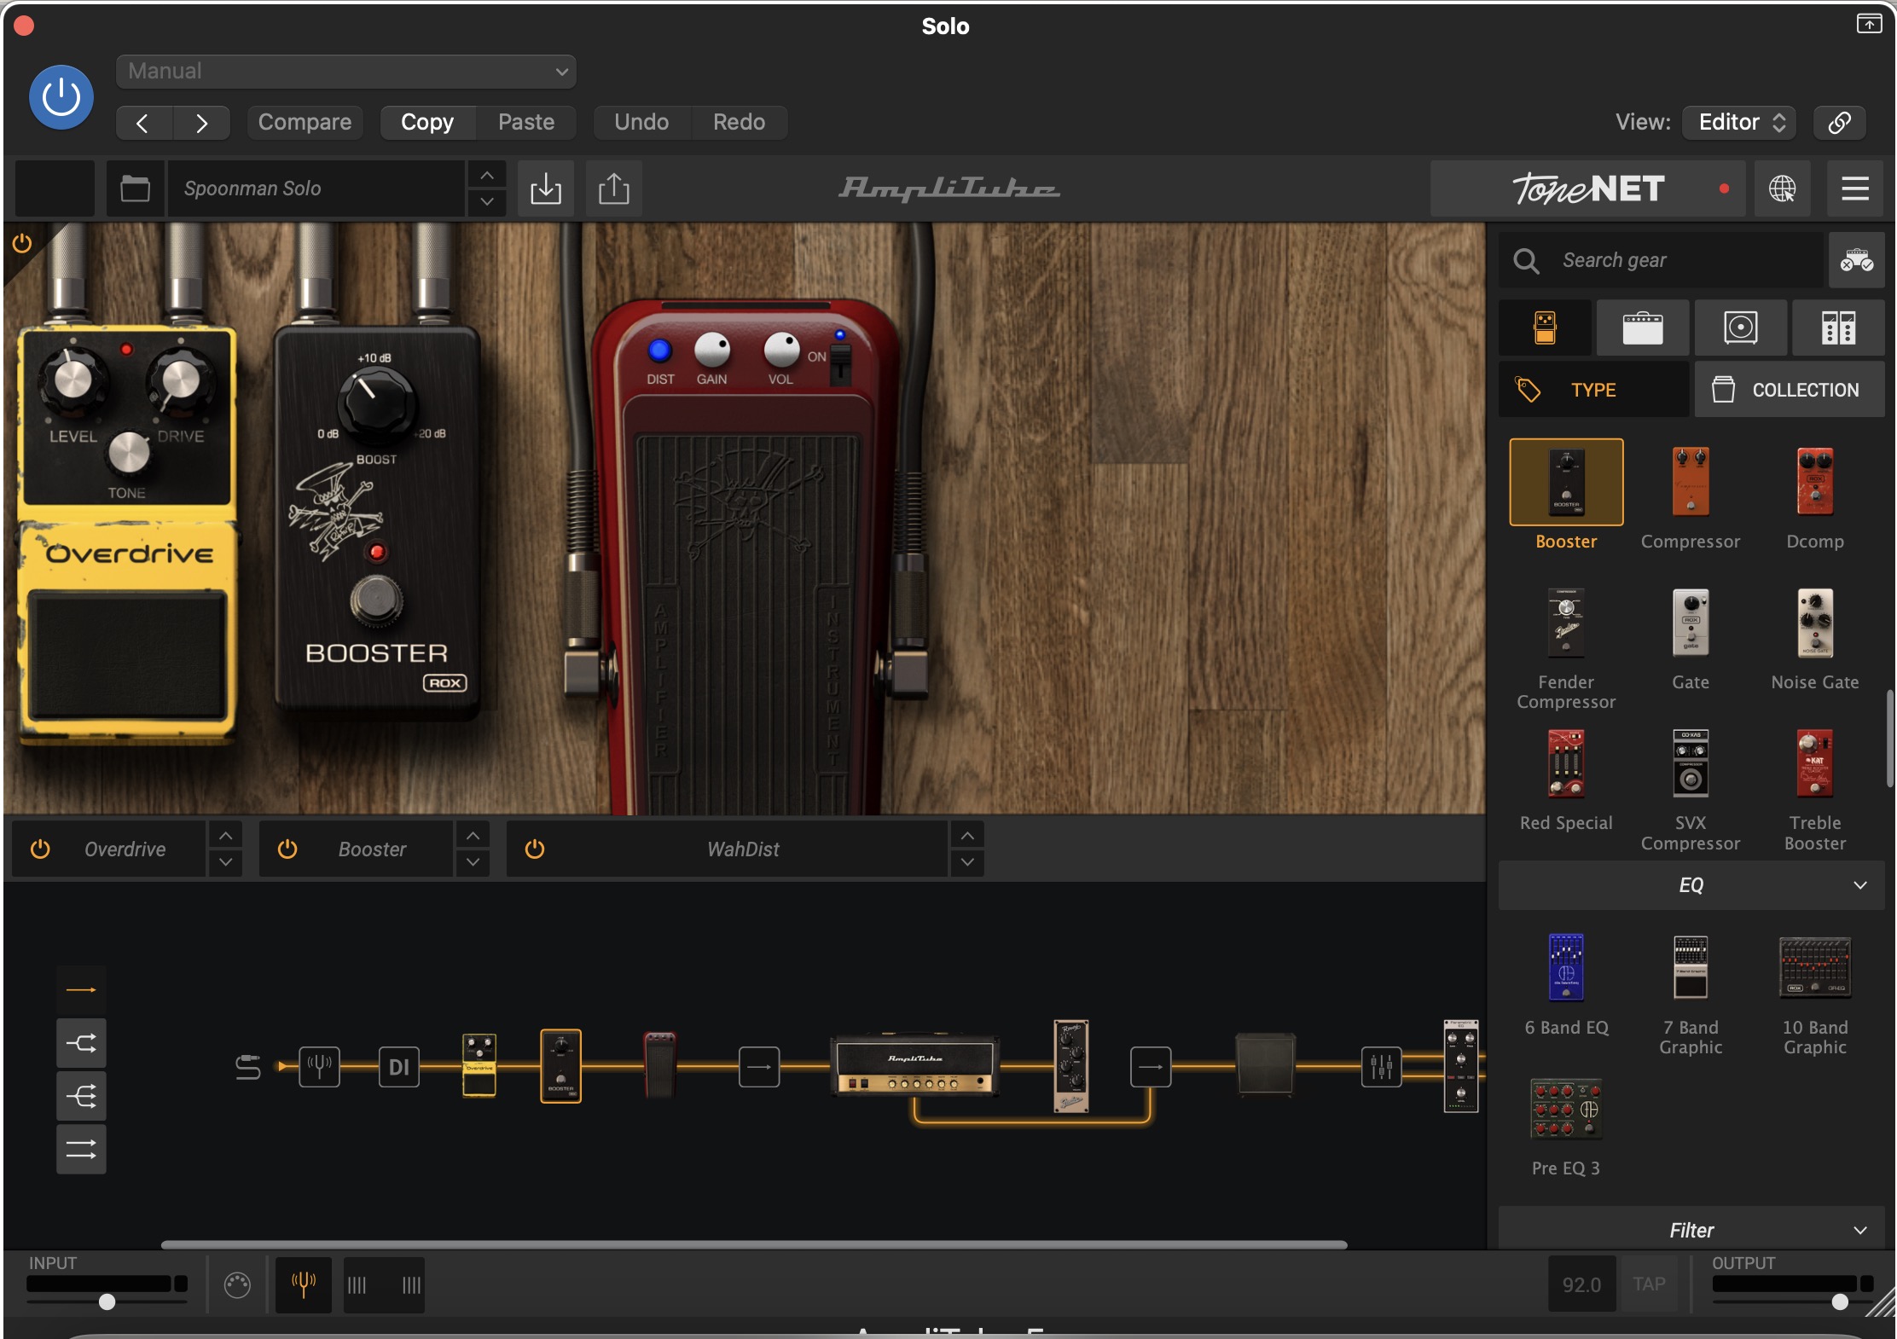1897x1339 pixels.
Task: Select Compressor in the gear list
Action: tap(1691, 498)
